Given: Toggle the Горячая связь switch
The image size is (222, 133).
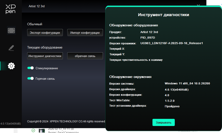Looking at the screenshot, I should (x=30, y=78).
